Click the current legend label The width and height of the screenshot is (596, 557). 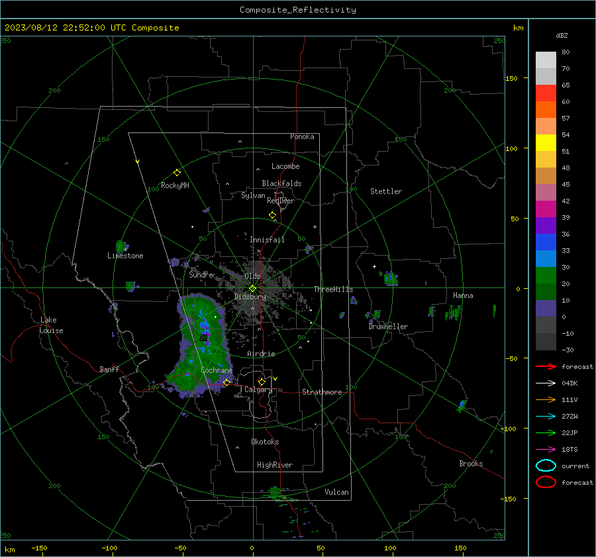pyautogui.click(x=575, y=466)
